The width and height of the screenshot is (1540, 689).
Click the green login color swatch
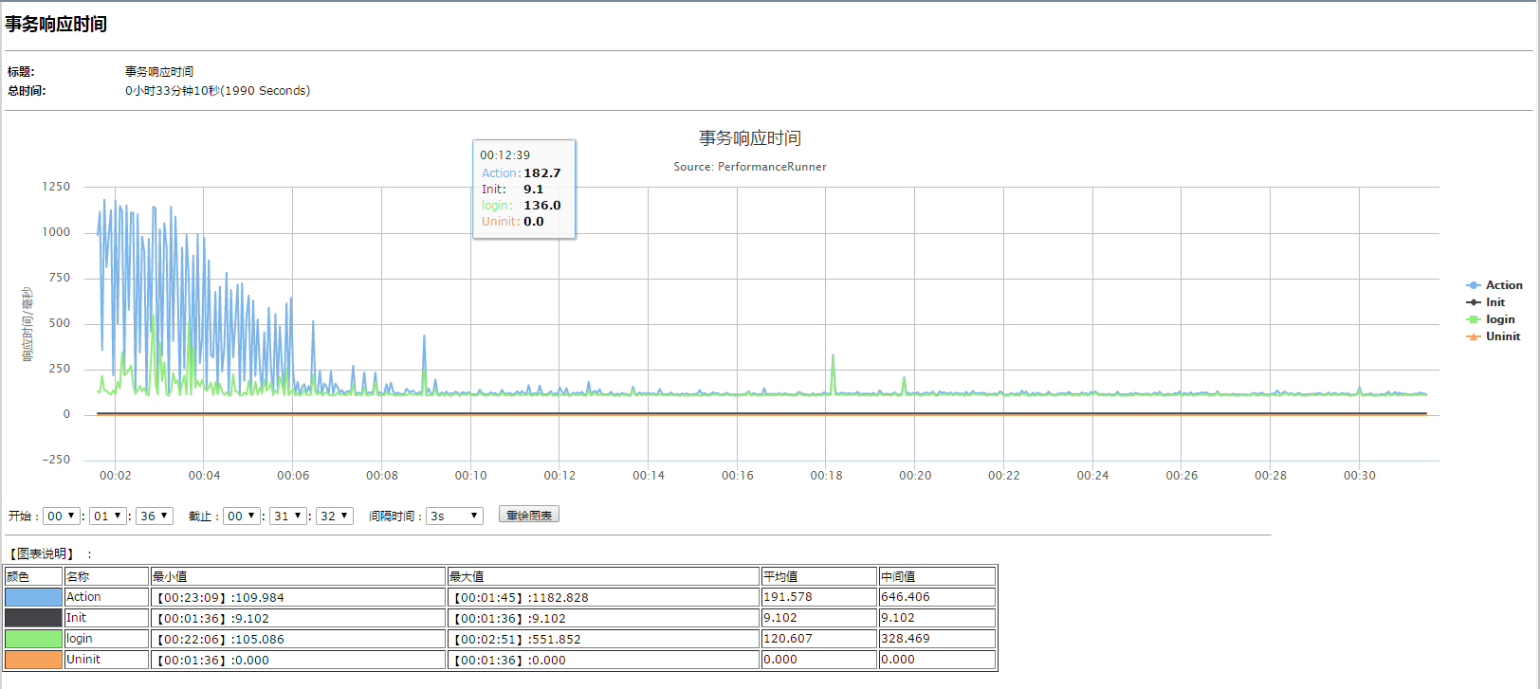tap(33, 639)
